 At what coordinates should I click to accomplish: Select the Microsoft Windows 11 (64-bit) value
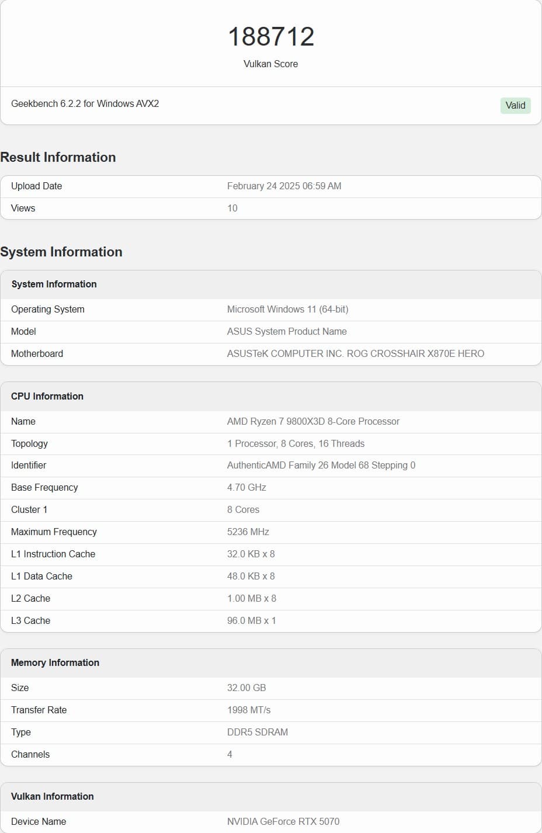click(x=287, y=309)
